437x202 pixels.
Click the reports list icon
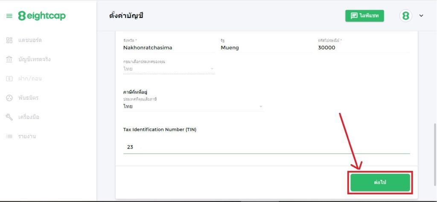pyautogui.click(x=9, y=136)
